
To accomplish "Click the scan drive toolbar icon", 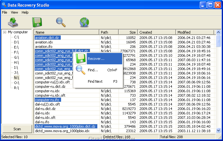I will [x=13, y=22].
